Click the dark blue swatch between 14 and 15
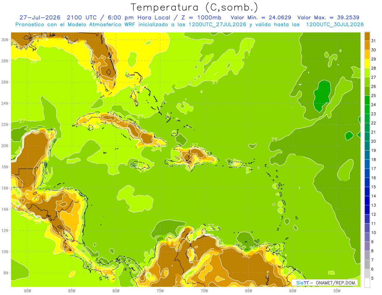 (367, 192)
